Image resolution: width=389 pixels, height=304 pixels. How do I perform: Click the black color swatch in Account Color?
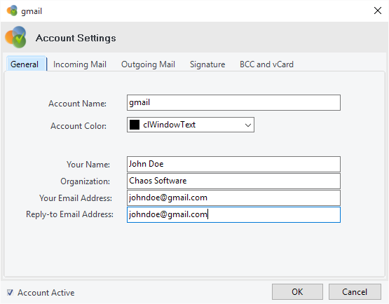[x=135, y=125]
